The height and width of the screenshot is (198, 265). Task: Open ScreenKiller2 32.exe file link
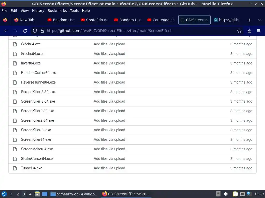pyautogui.click(x=38, y=111)
